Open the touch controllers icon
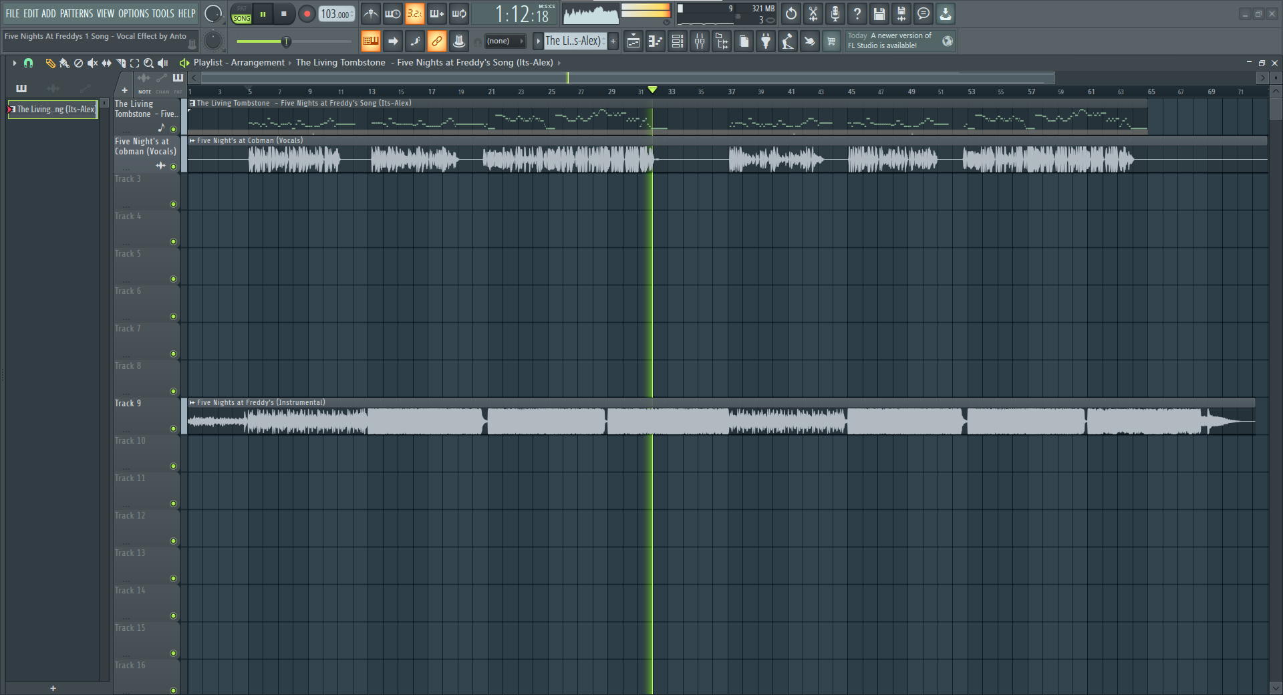 tap(809, 41)
